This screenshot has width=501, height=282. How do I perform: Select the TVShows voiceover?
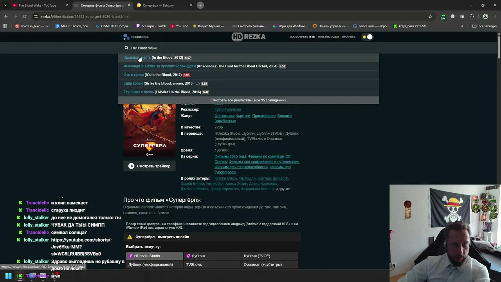[x=212, y=265]
